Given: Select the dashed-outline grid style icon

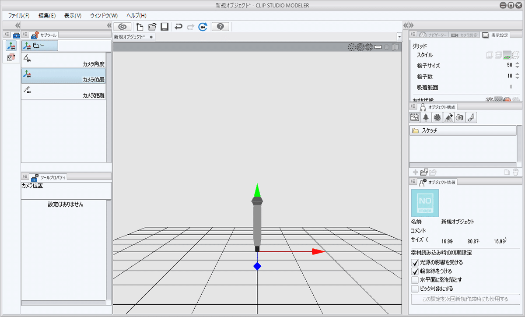Looking at the screenshot, I should coord(516,55).
